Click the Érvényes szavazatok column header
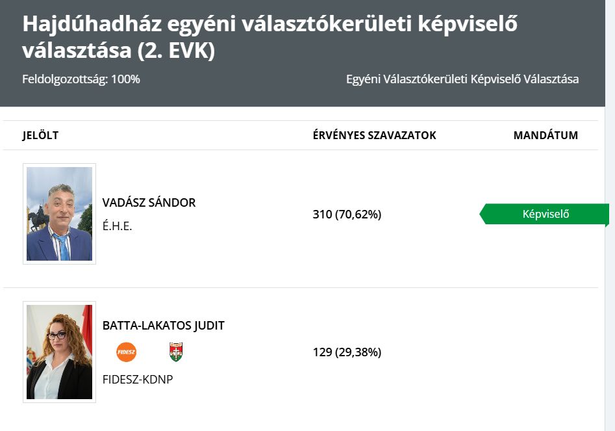The image size is (615, 431). 375,135
